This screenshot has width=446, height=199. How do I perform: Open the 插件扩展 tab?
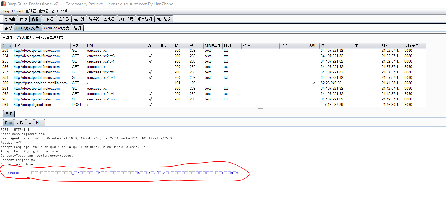(x=126, y=19)
